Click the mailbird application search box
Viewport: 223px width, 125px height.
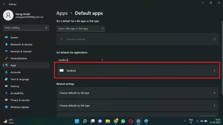pos(81,60)
